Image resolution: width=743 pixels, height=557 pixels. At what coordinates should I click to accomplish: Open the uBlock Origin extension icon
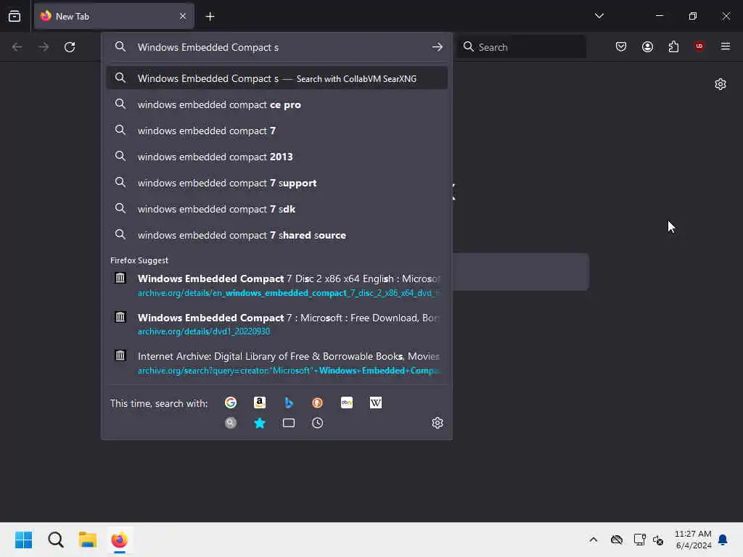tap(699, 46)
